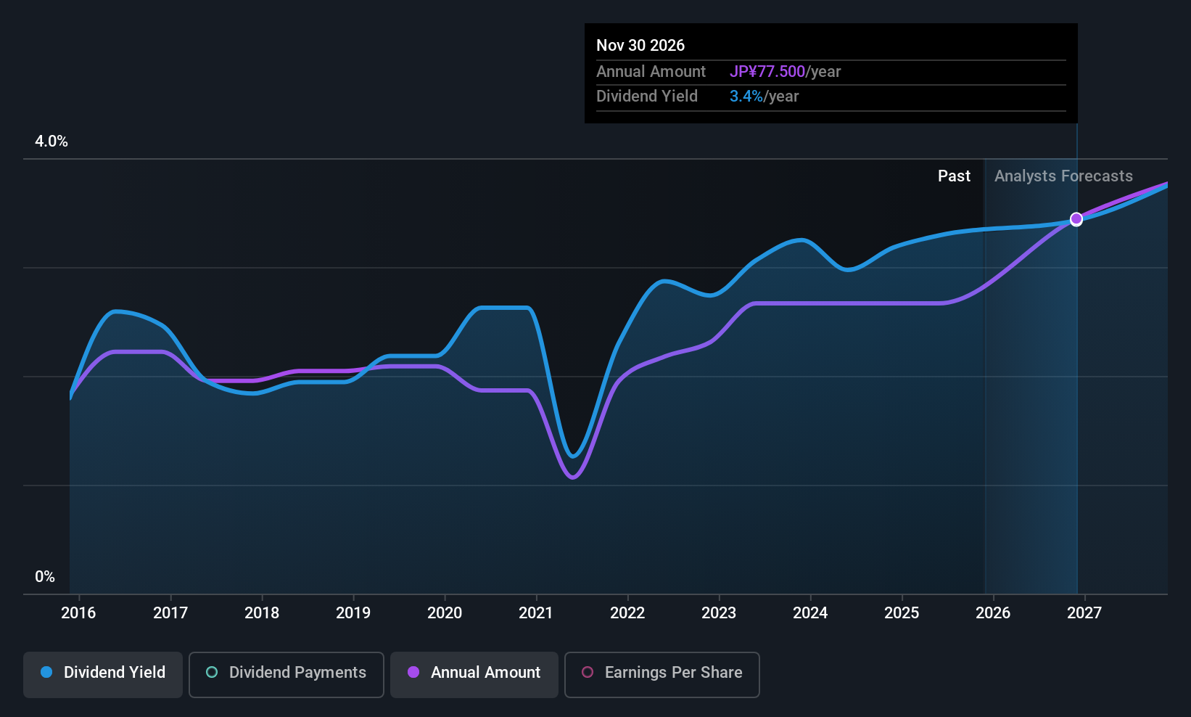Click the 2027 x-axis label
The height and width of the screenshot is (717, 1191).
pyautogui.click(x=1084, y=613)
